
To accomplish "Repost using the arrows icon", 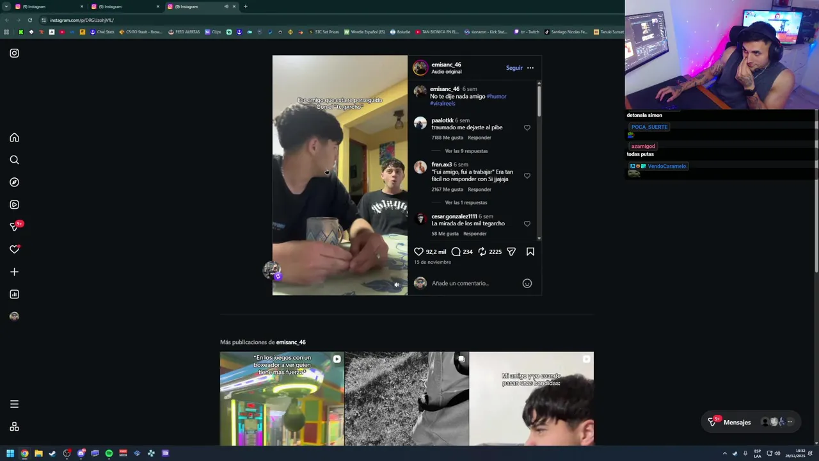I will tap(482, 252).
